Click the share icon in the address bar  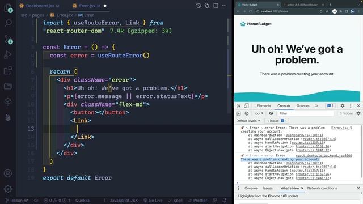[321, 11]
